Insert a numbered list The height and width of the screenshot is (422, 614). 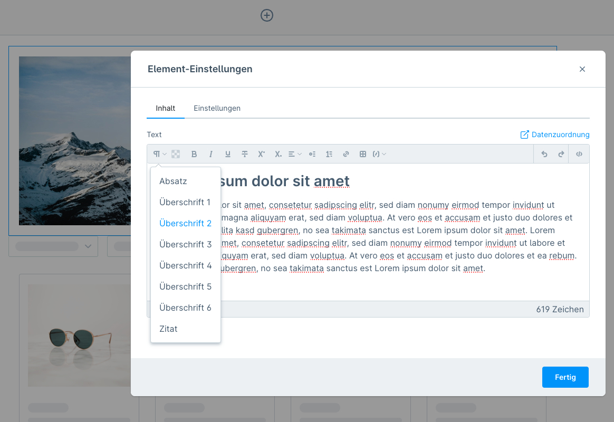click(329, 154)
